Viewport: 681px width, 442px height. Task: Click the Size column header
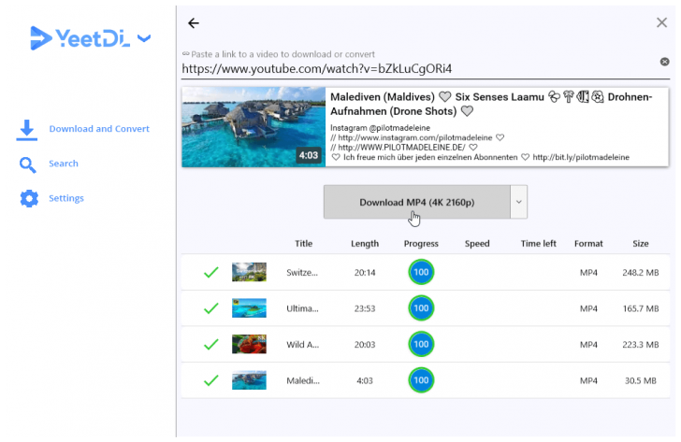coord(641,244)
